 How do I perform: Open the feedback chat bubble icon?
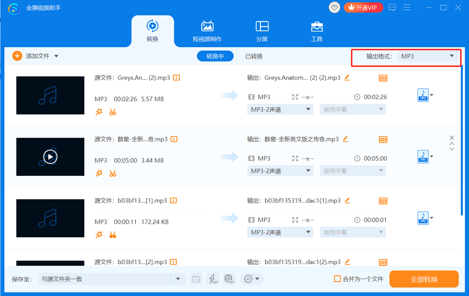[392, 8]
